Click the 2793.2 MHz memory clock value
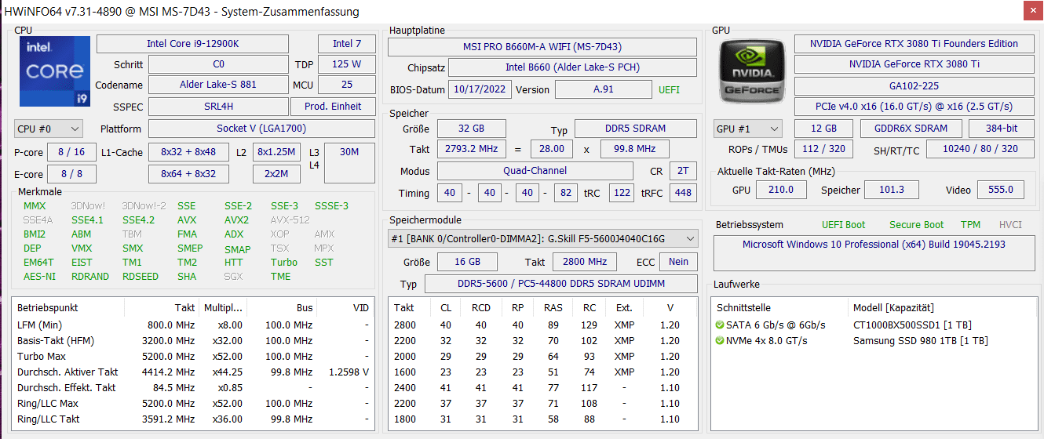Viewport: 1044px width, 439px height. tap(471, 149)
